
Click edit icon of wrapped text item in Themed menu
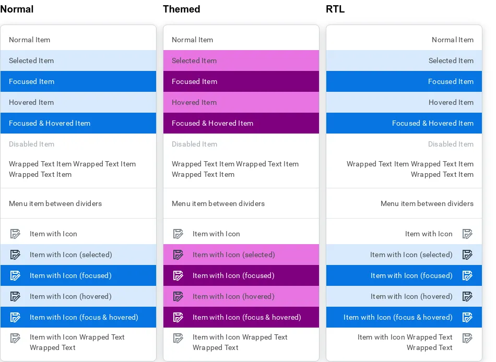[x=178, y=339]
